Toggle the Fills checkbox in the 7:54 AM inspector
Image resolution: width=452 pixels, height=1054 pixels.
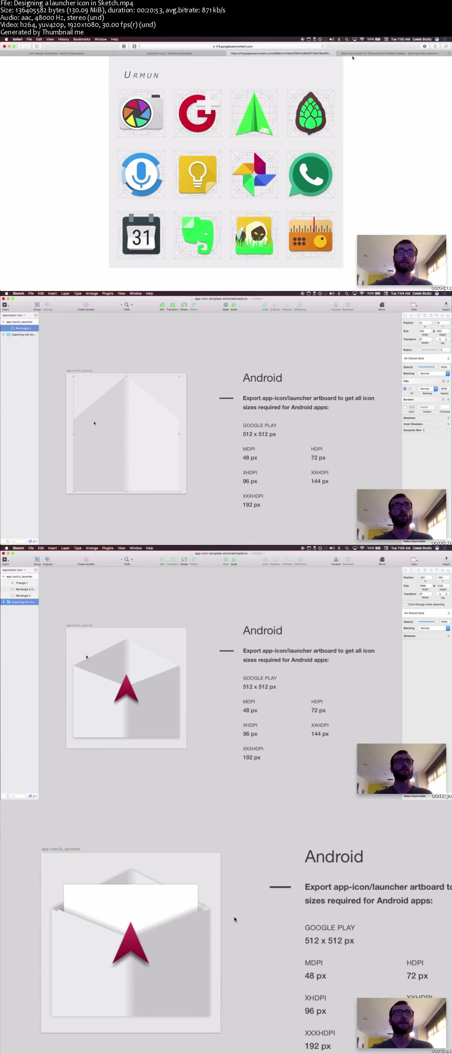click(x=405, y=389)
